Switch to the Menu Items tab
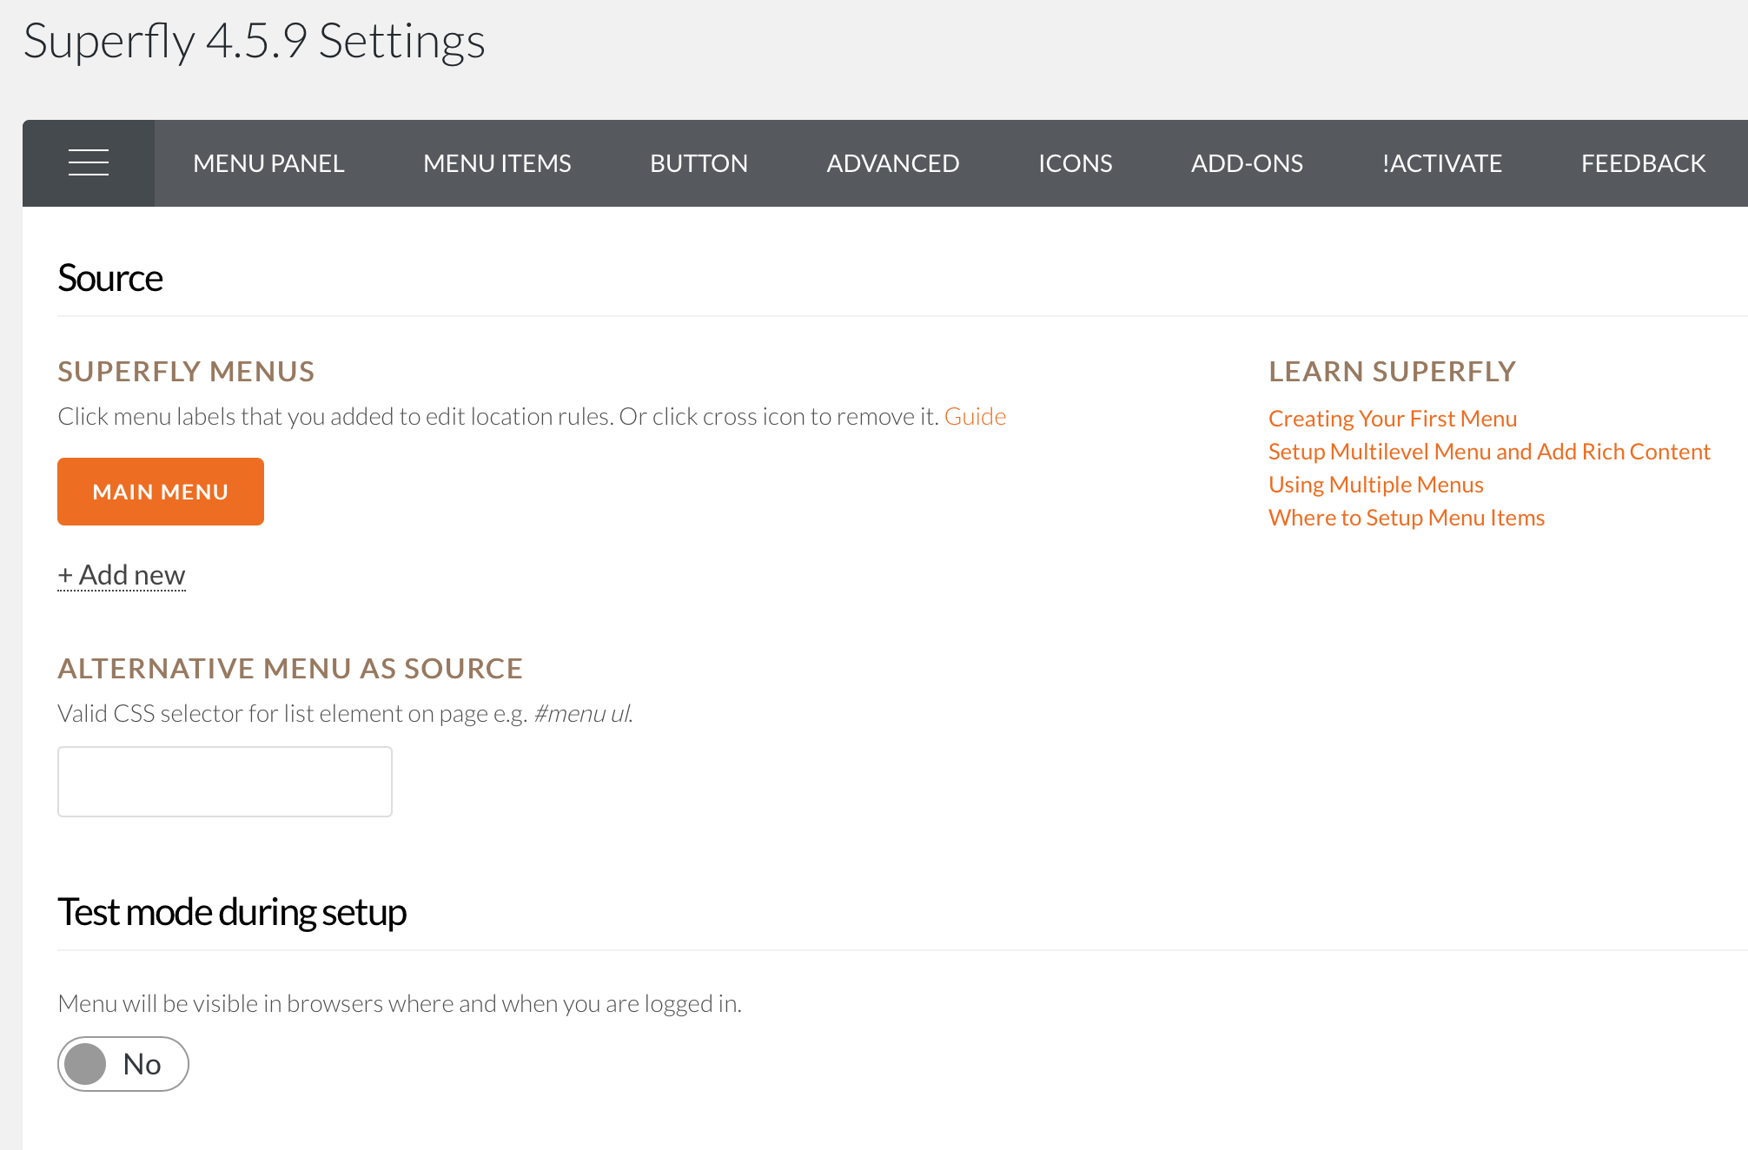Viewport: 1748px width, 1150px height. [497, 162]
